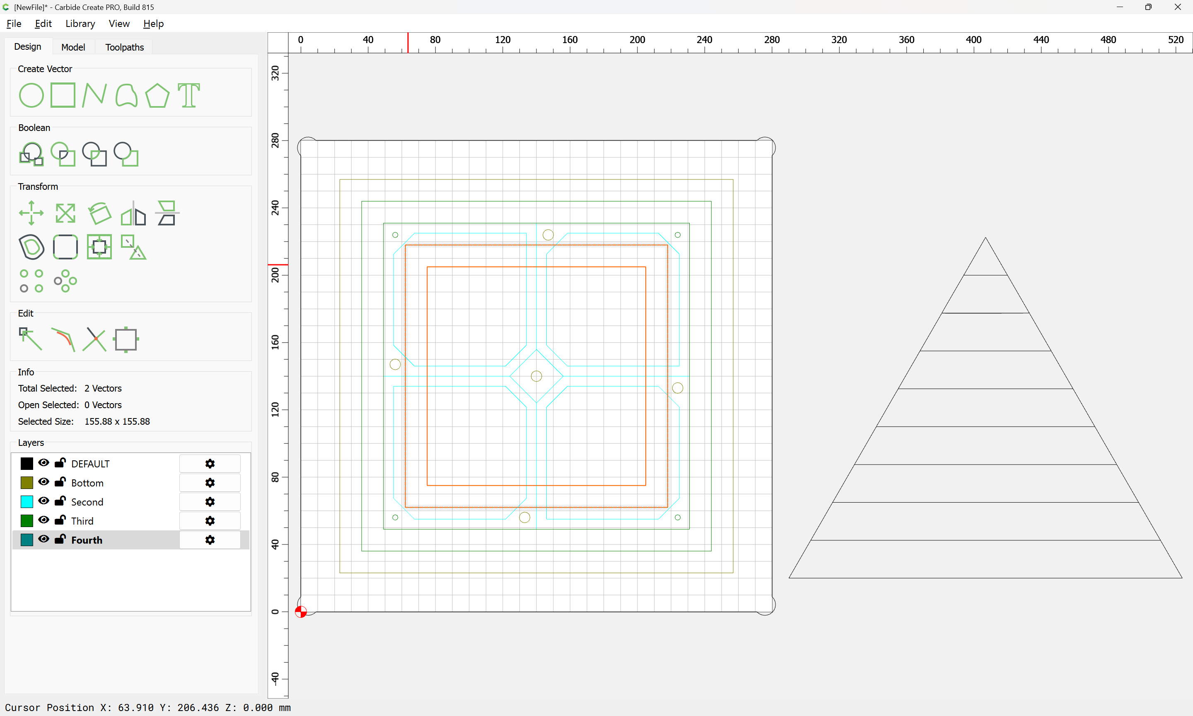
Task: Toggle visibility of the Bottom layer
Action: pyautogui.click(x=44, y=482)
